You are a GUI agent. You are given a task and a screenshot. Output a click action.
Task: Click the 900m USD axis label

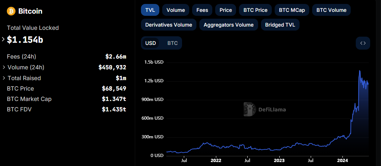(152, 100)
